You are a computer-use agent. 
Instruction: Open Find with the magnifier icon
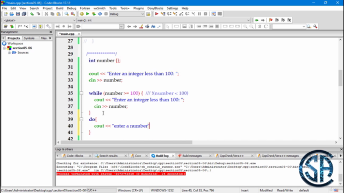(x=67, y=14)
